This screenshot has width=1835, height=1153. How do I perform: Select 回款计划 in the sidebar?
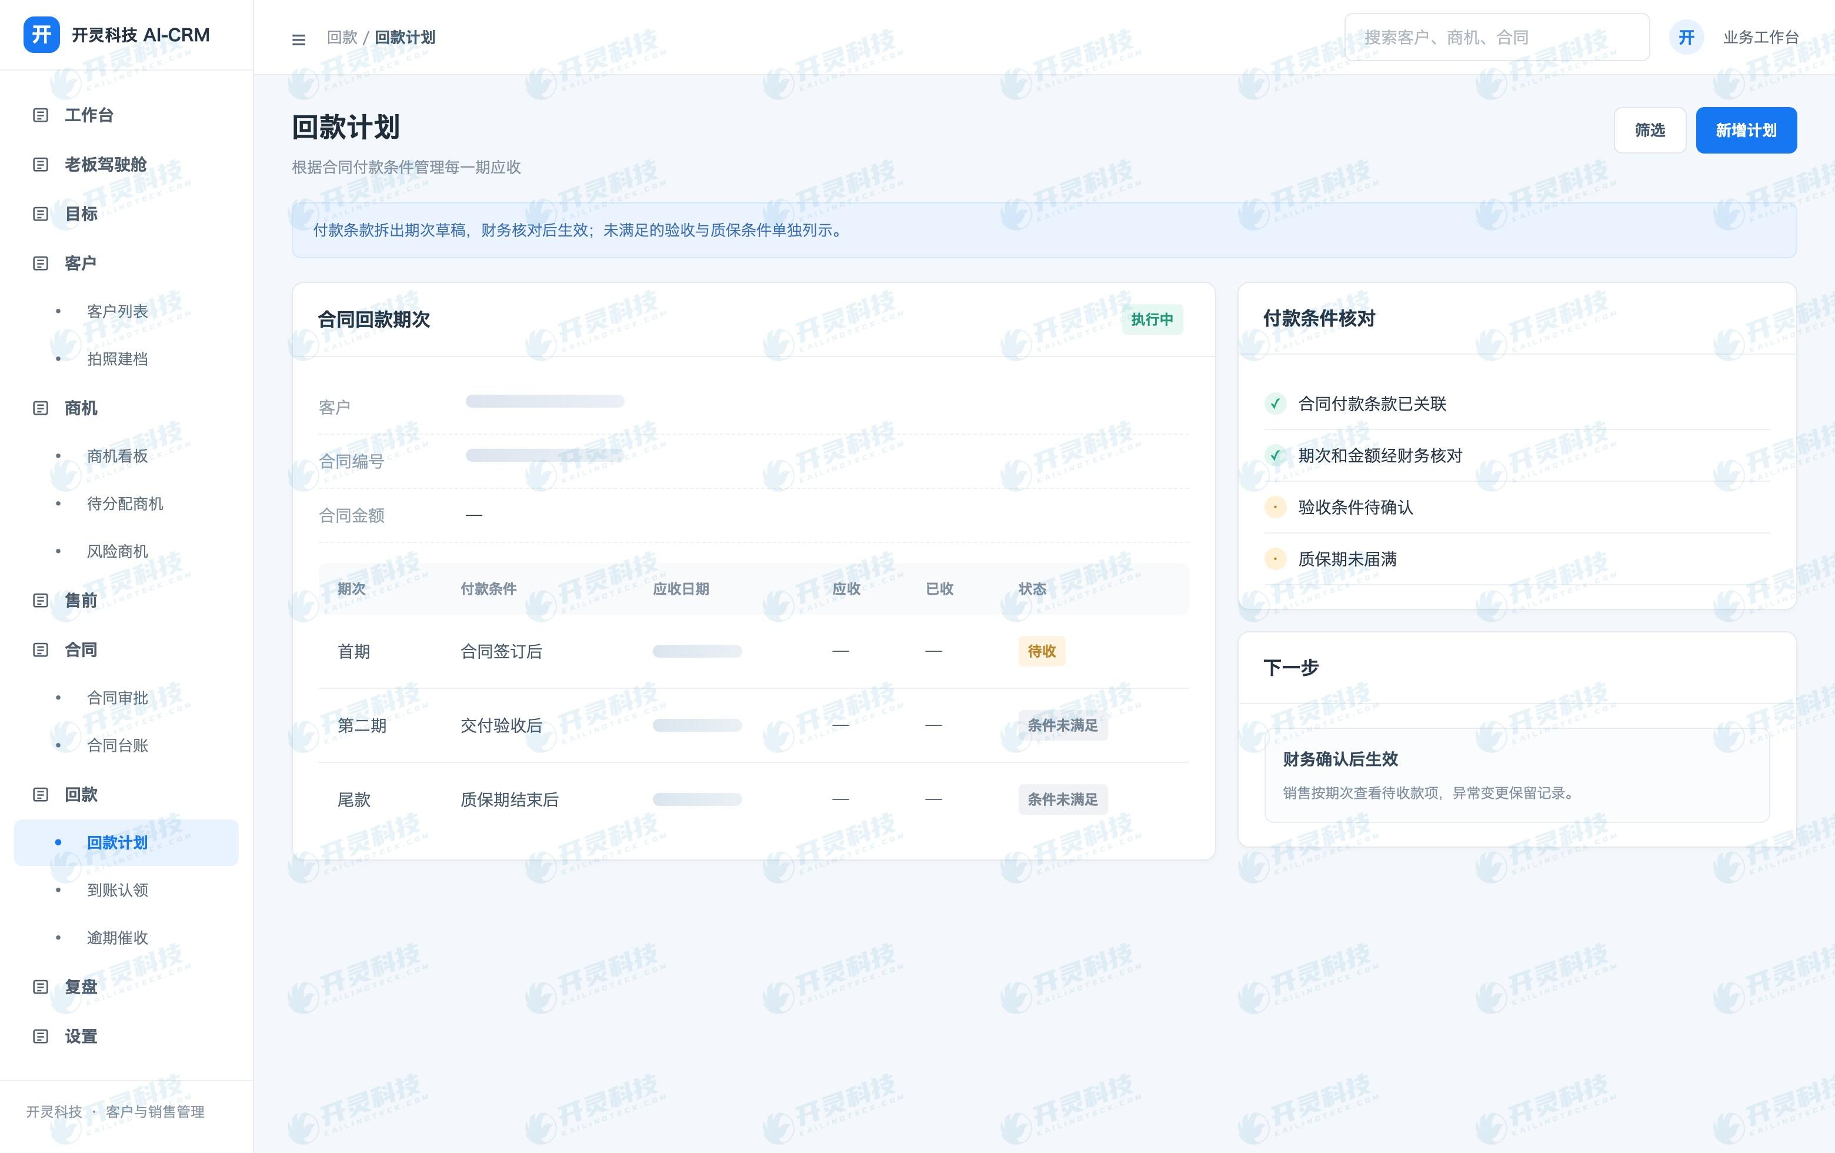pyautogui.click(x=126, y=842)
